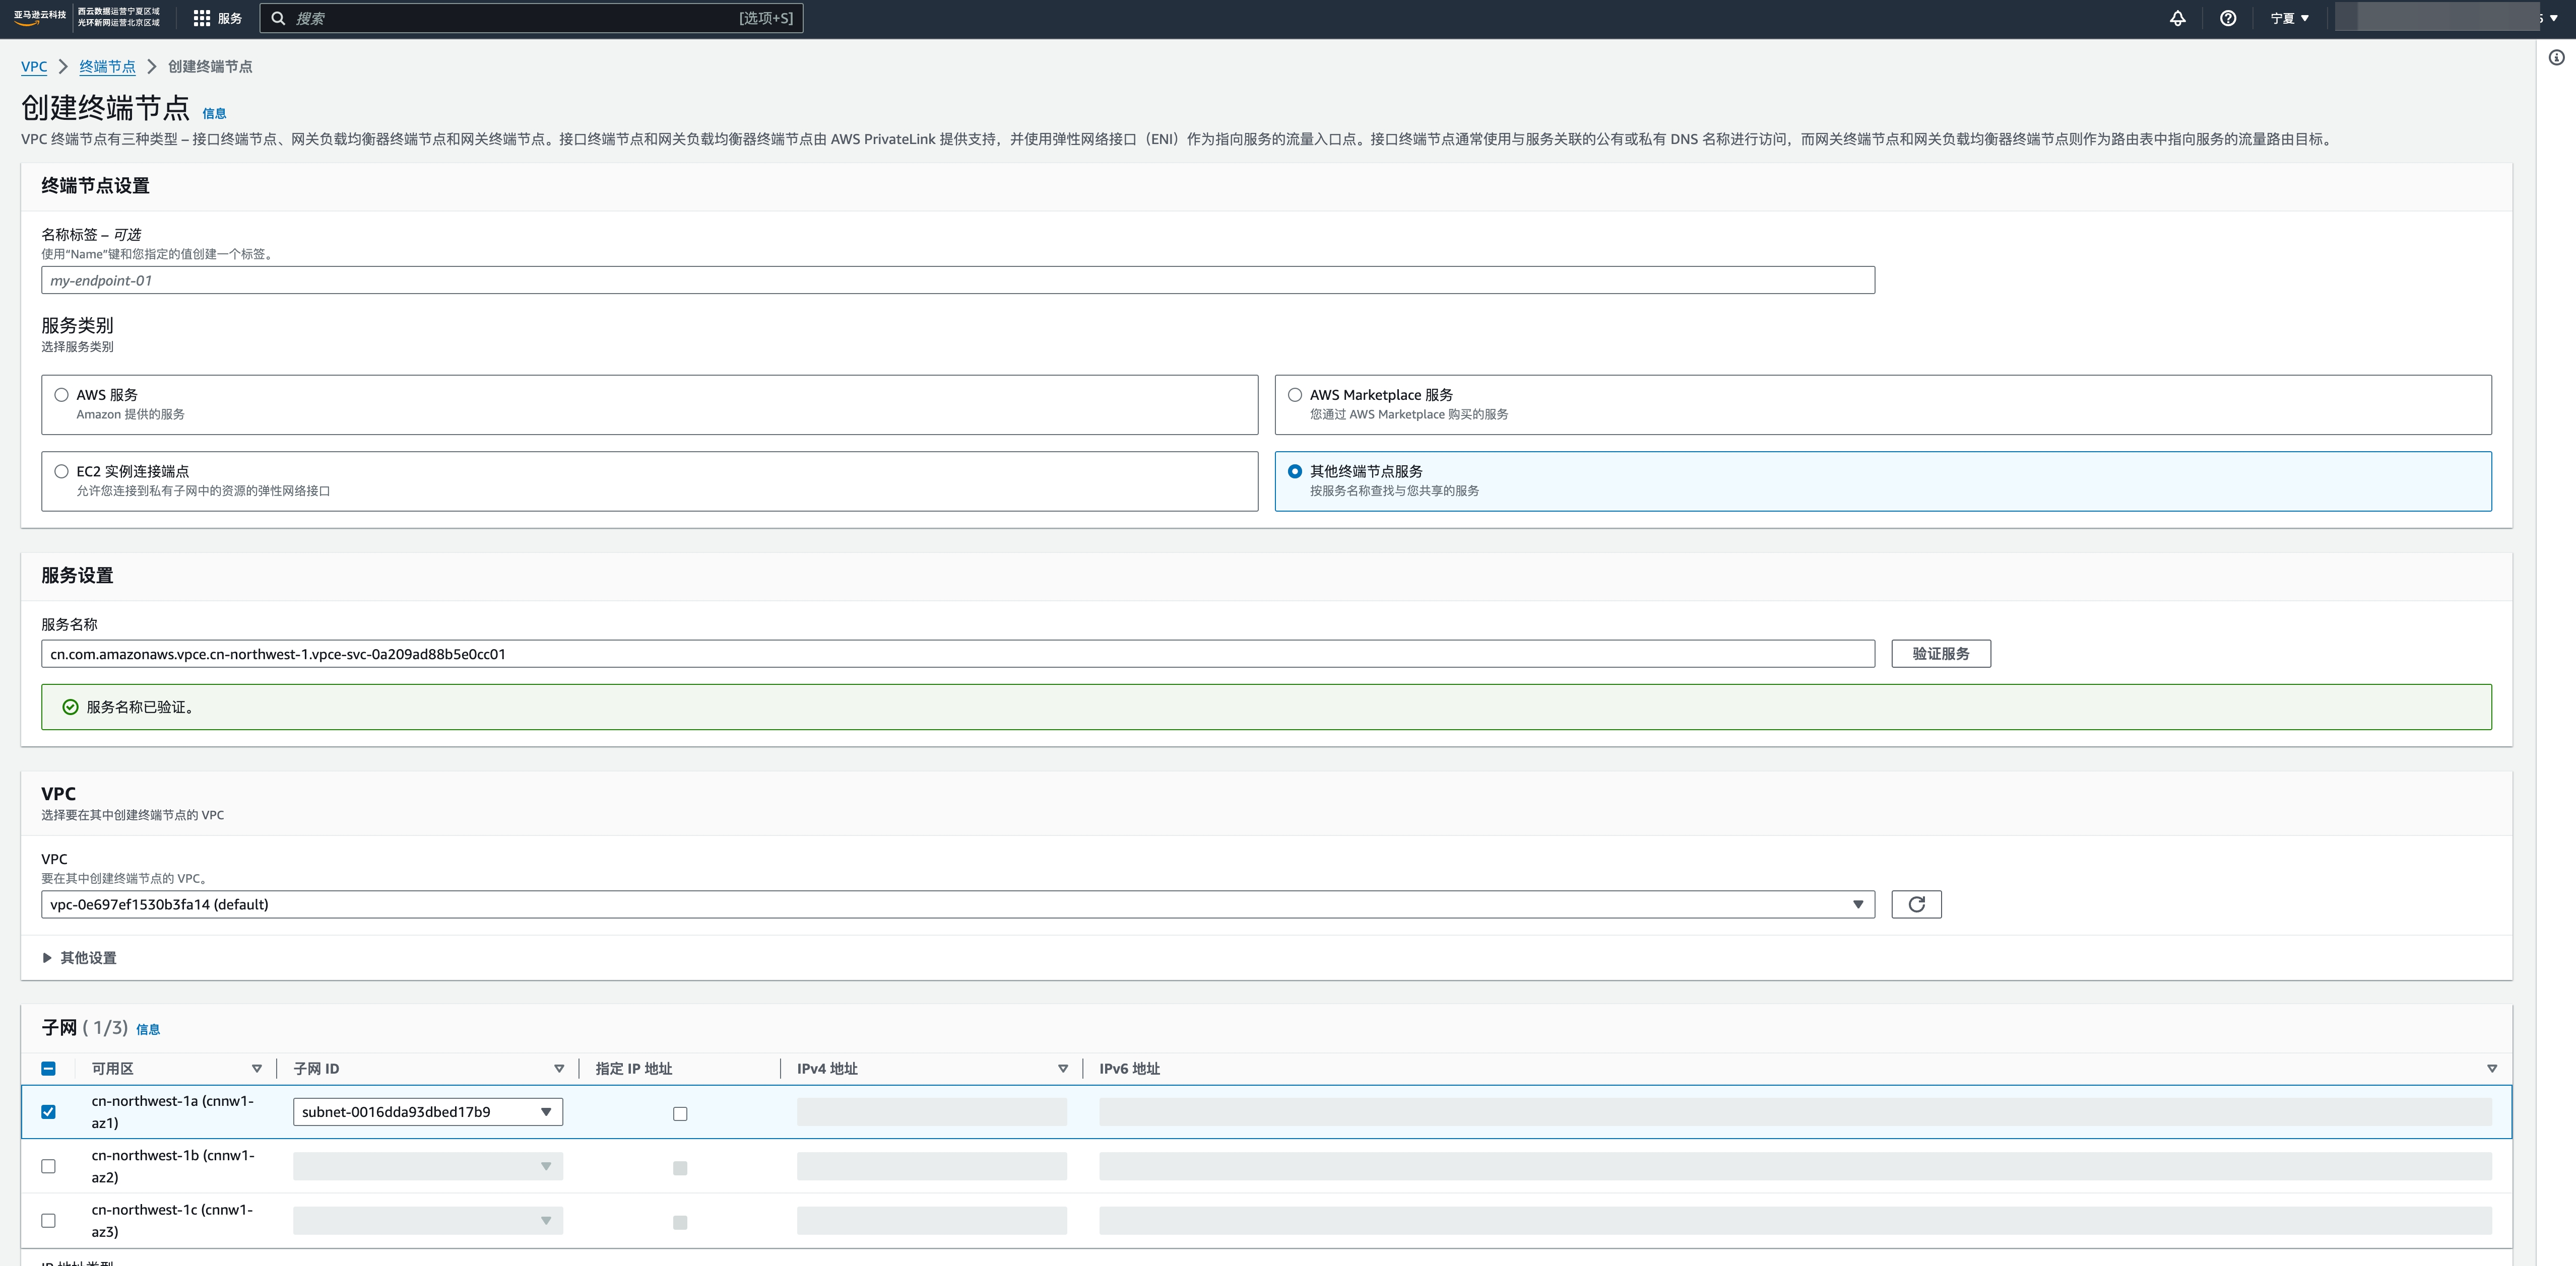The width and height of the screenshot is (2576, 1266).
Task: Go to 终端节点 breadcrumb link
Action: (107, 66)
